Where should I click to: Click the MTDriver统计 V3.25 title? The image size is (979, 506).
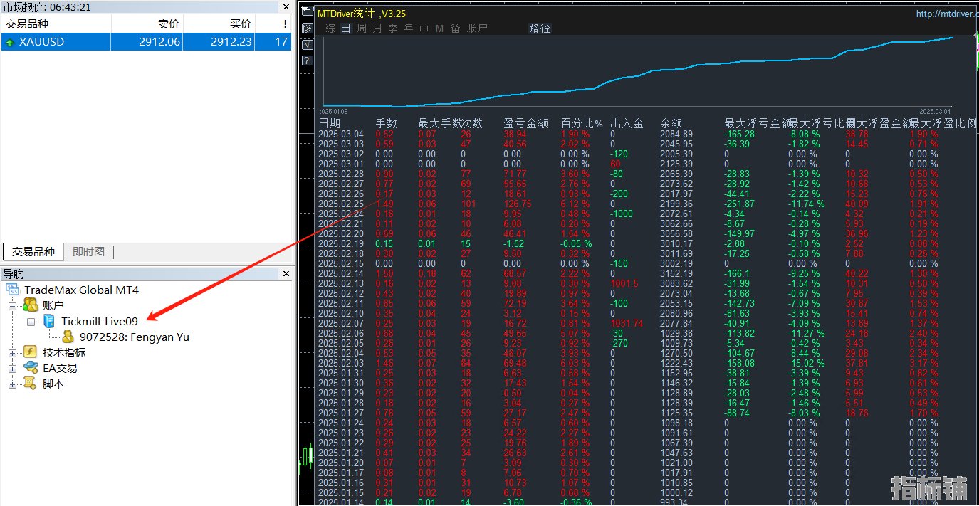362,14
